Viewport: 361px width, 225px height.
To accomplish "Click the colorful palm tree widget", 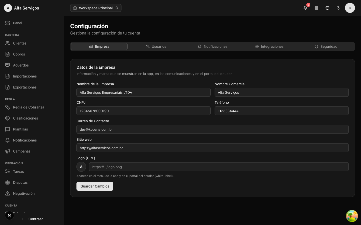I will click(352, 216).
